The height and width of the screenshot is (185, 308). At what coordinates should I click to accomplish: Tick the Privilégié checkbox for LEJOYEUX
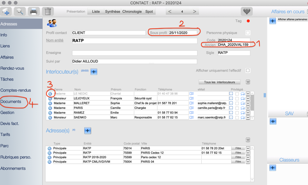click(x=237, y=99)
